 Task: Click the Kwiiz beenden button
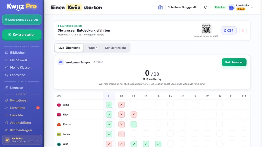point(234,62)
